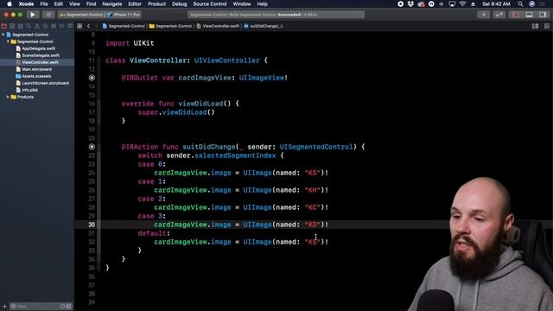This screenshot has width=553, height=311.
Task: Open the Report navigator icon
Action: click(70, 26)
